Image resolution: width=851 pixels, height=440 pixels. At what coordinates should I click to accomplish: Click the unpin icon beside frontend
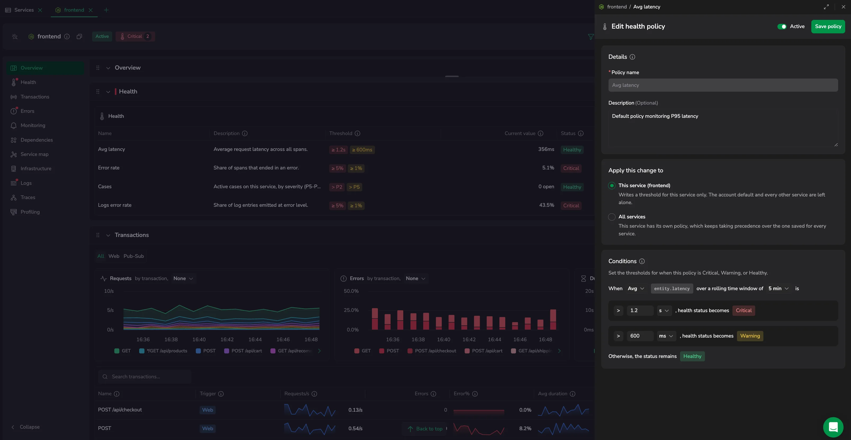point(15,36)
